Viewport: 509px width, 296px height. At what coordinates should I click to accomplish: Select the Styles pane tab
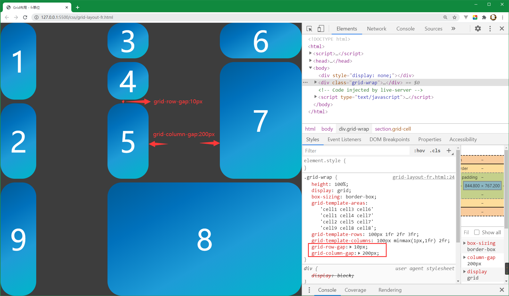pyautogui.click(x=313, y=139)
